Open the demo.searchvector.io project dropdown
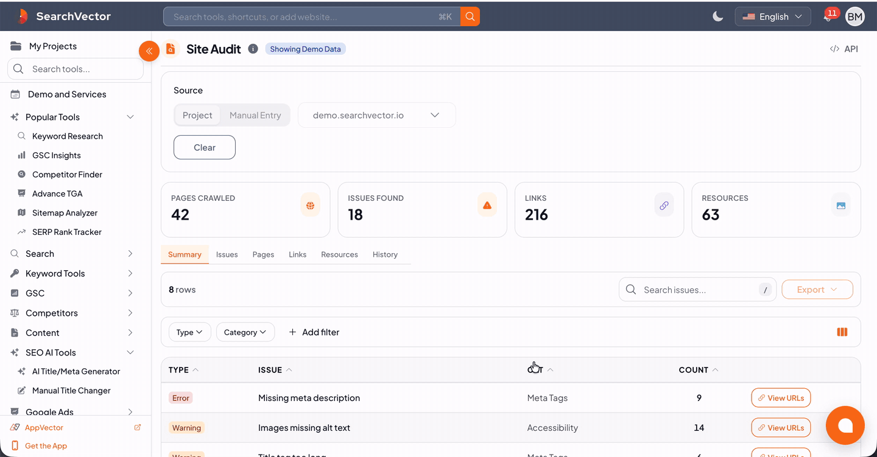Image resolution: width=877 pixels, height=457 pixels. [376, 115]
